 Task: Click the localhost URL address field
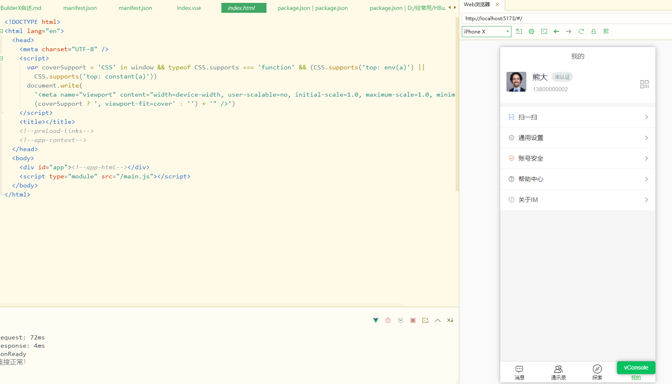pyautogui.click(x=567, y=18)
